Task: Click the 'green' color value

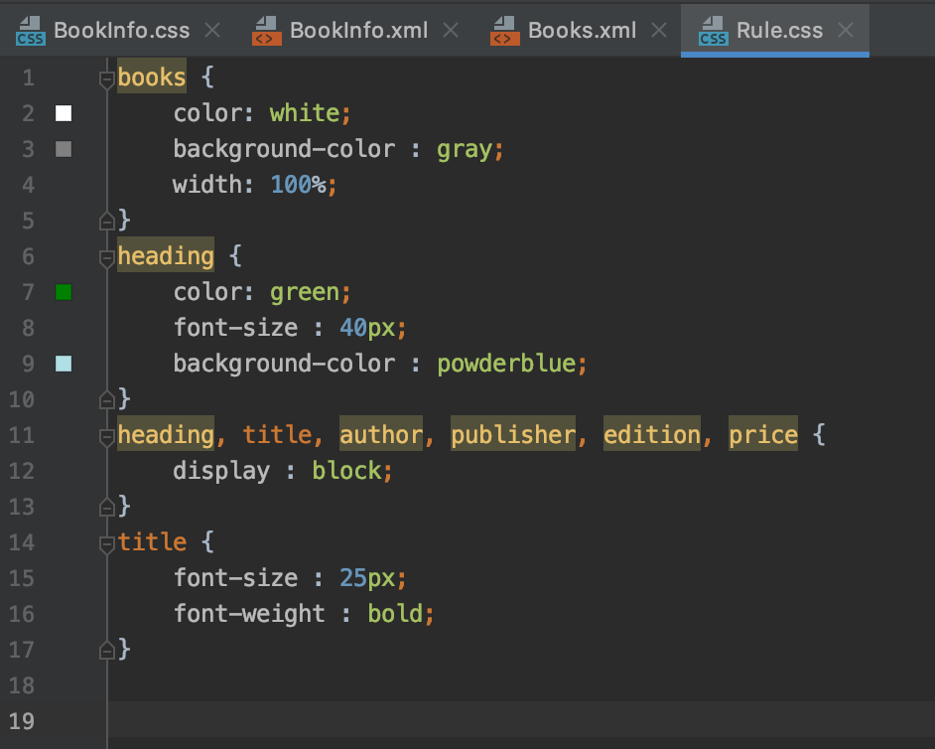Action: (304, 292)
